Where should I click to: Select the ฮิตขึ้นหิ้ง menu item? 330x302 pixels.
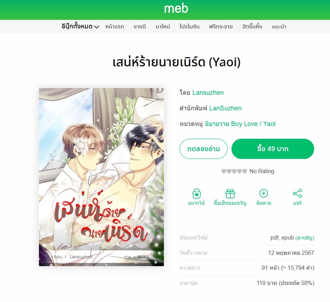click(252, 27)
